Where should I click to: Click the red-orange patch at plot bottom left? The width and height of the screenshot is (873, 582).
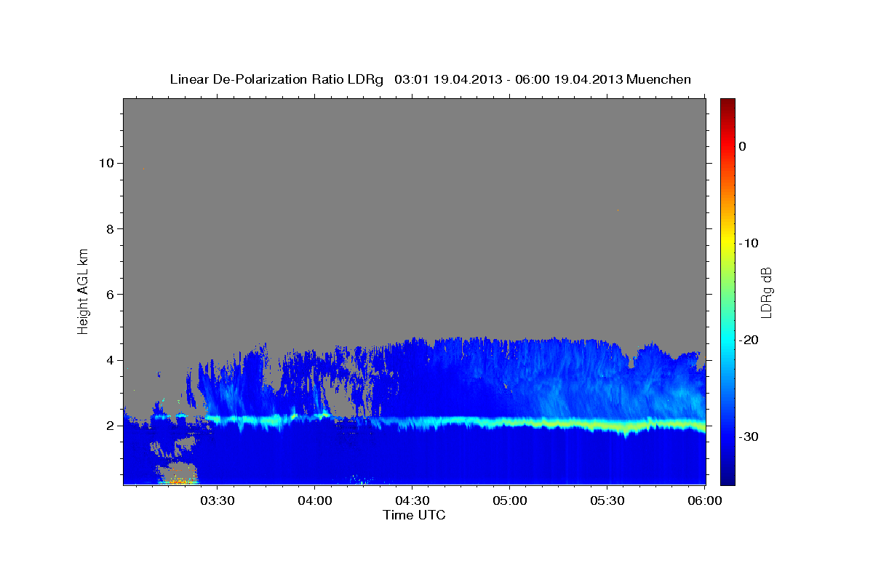pyautogui.click(x=178, y=481)
